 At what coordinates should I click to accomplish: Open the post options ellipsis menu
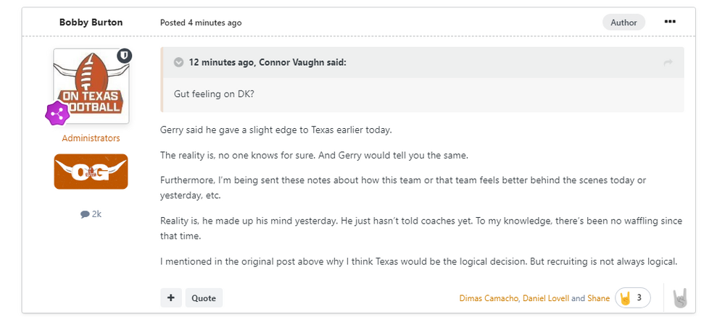(670, 22)
